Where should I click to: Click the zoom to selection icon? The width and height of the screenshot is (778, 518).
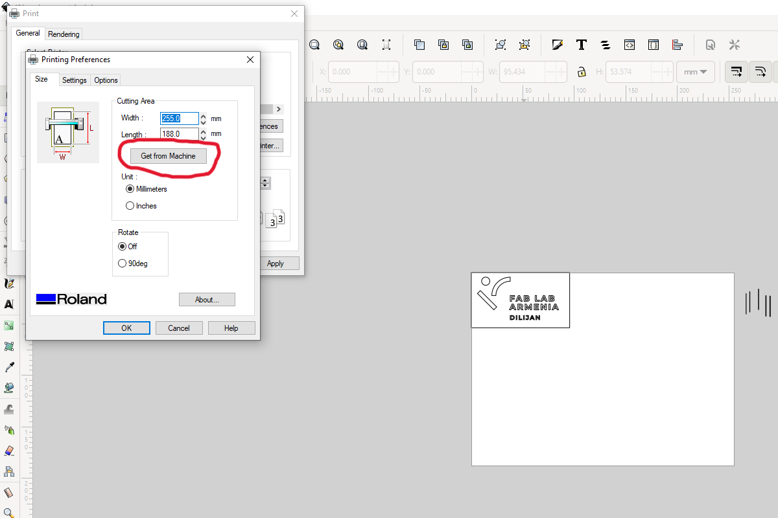pyautogui.click(x=314, y=45)
